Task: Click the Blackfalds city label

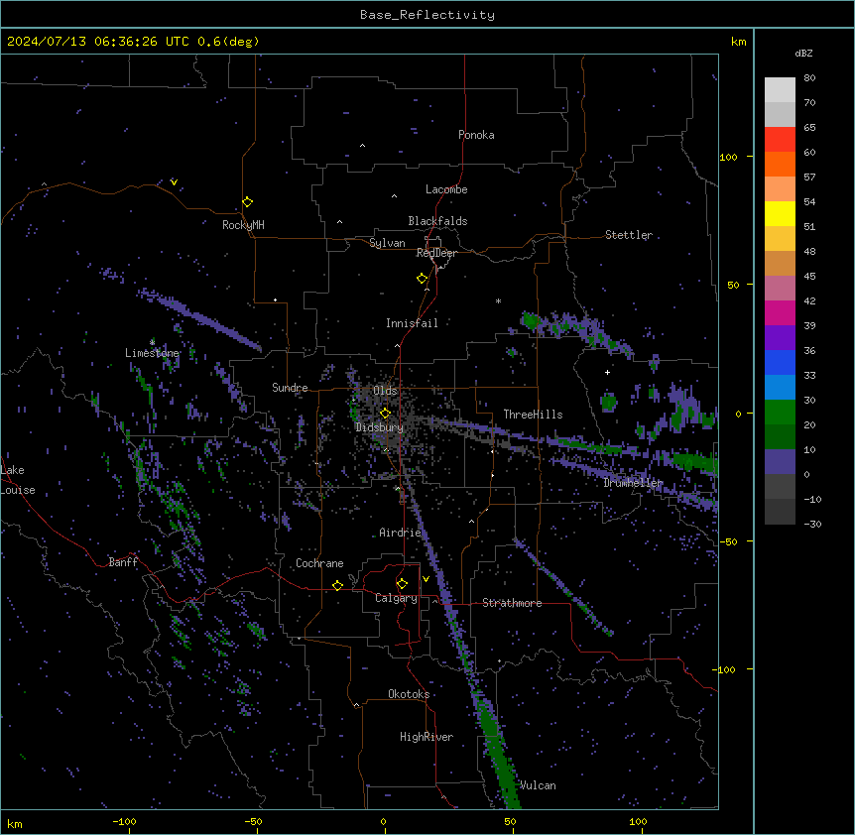Action: (437, 221)
